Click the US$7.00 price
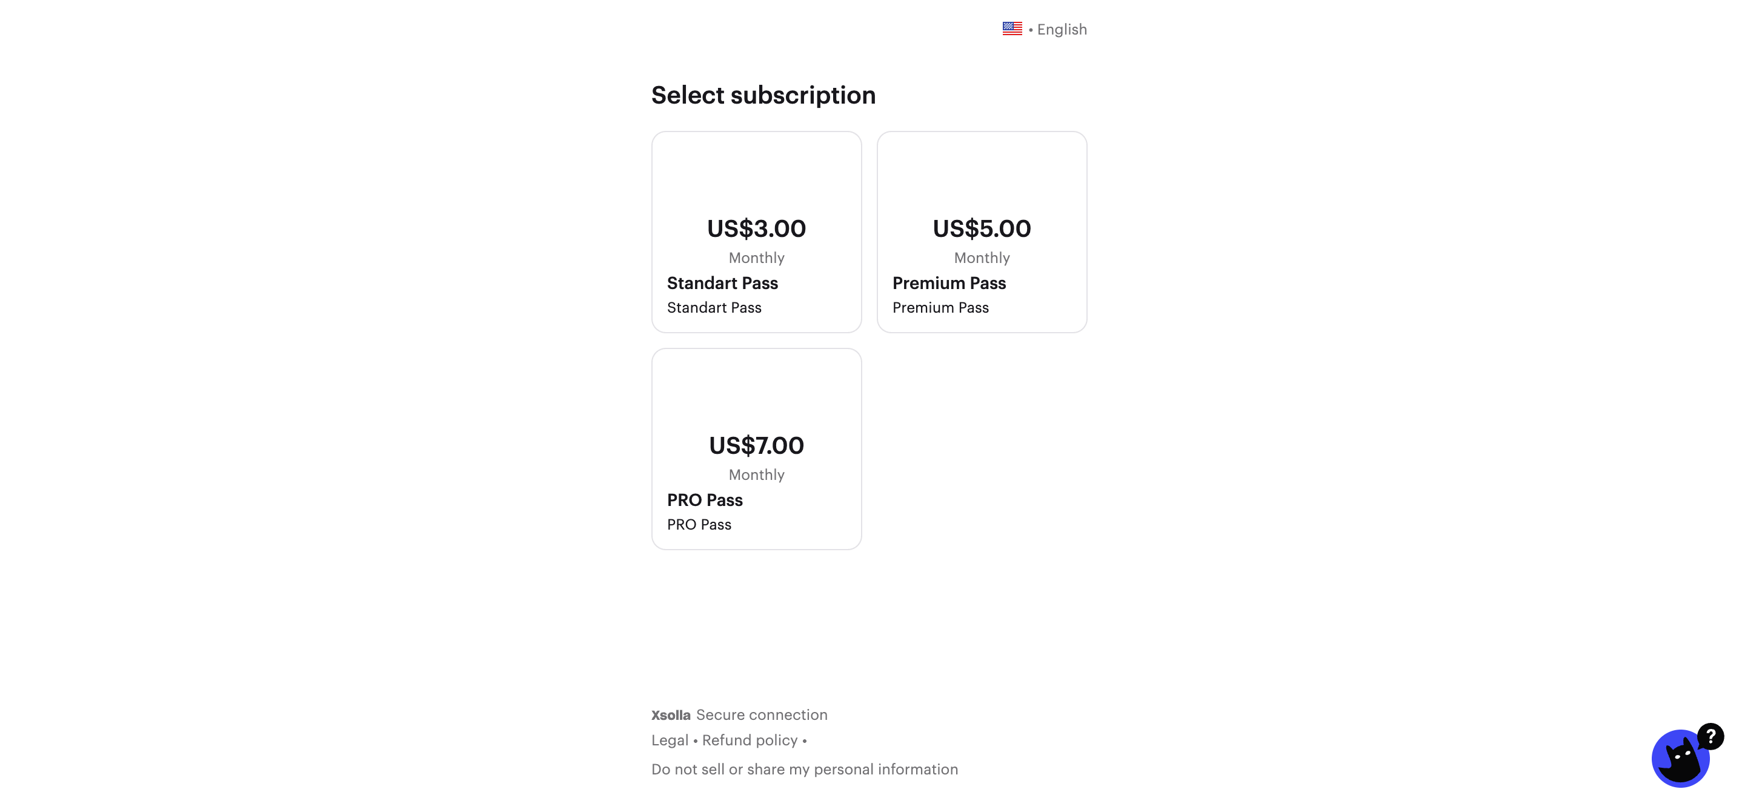 [756, 445]
